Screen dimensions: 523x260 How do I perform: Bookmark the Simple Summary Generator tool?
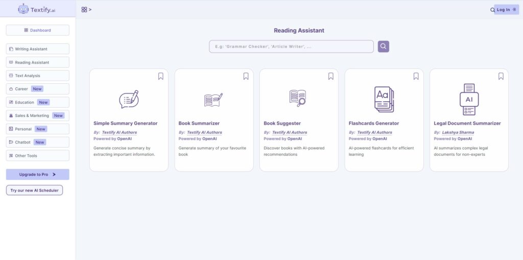[x=161, y=76]
